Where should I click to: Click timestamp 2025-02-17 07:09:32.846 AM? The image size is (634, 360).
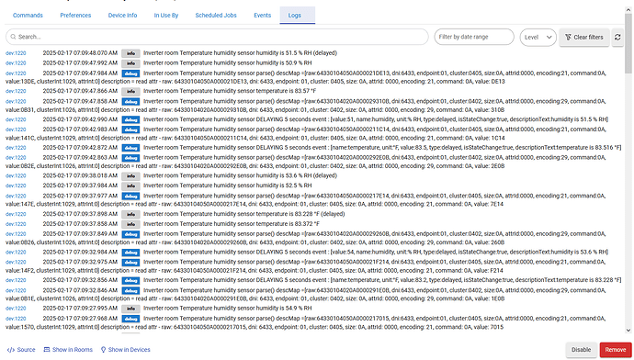coord(80,290)
